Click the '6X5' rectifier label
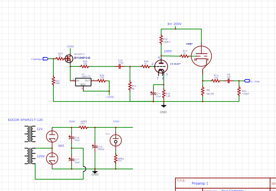Image resolution: width=276 pixels, height=191 pixels. click(x=61, y=146)
